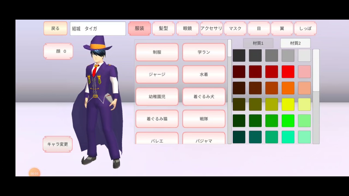Select the peach light orange swatch

coord(304,88)
